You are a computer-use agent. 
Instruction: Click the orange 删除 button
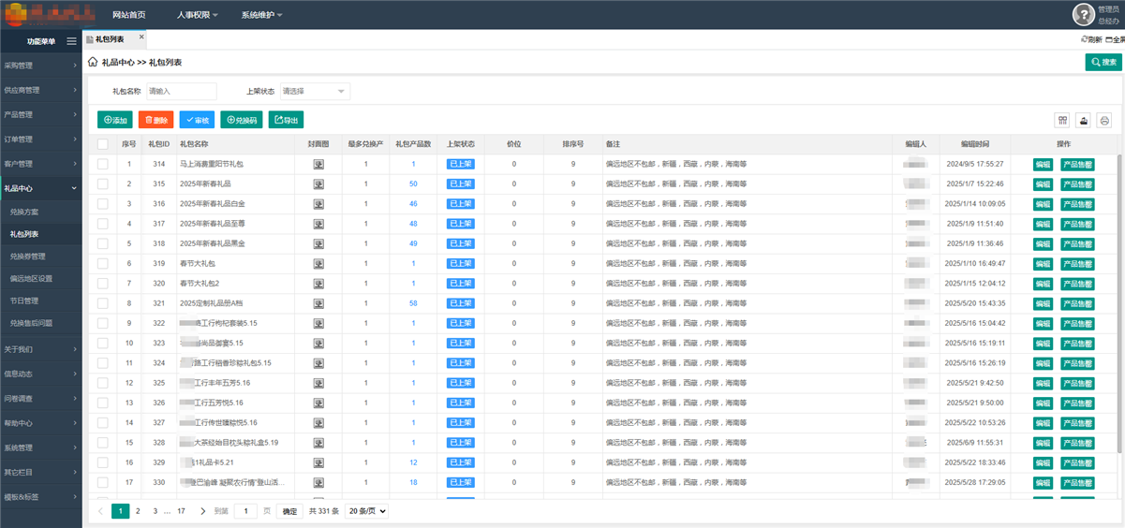click(155, 120)
